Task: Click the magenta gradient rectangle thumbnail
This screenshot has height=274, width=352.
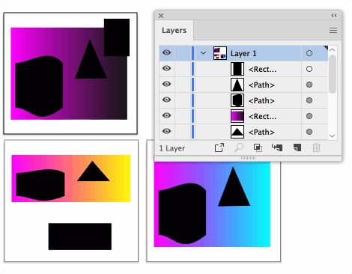Action: point(237,116)
